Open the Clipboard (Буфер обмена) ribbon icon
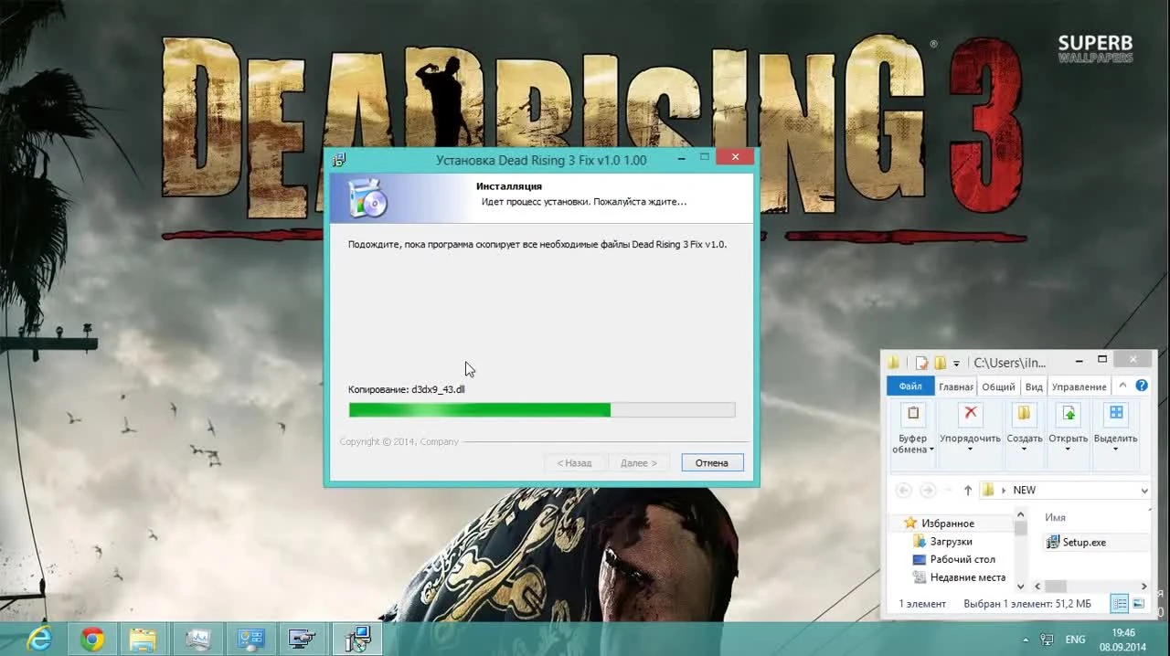1170x656 pixels. [913, 415]
